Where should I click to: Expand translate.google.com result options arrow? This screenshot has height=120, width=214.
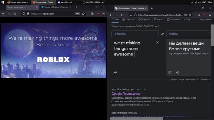pos(145,89)
